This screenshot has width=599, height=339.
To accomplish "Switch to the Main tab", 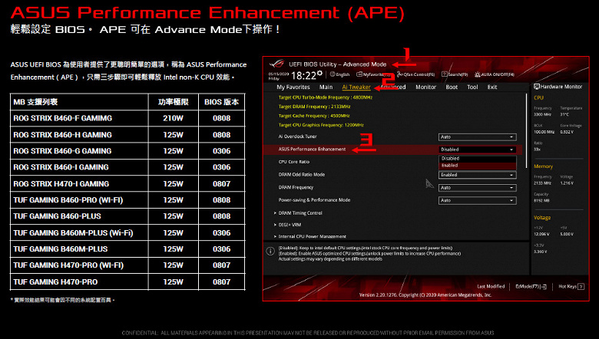I will [x=326, y=87].
